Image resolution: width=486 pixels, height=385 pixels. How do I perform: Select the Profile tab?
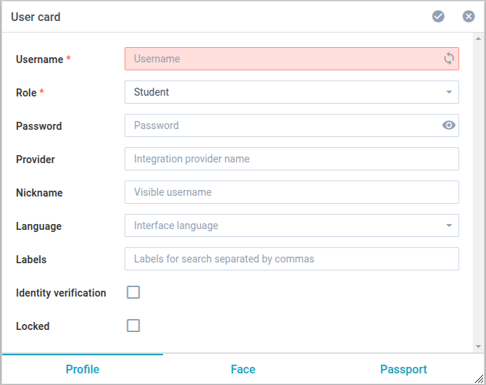83,369
